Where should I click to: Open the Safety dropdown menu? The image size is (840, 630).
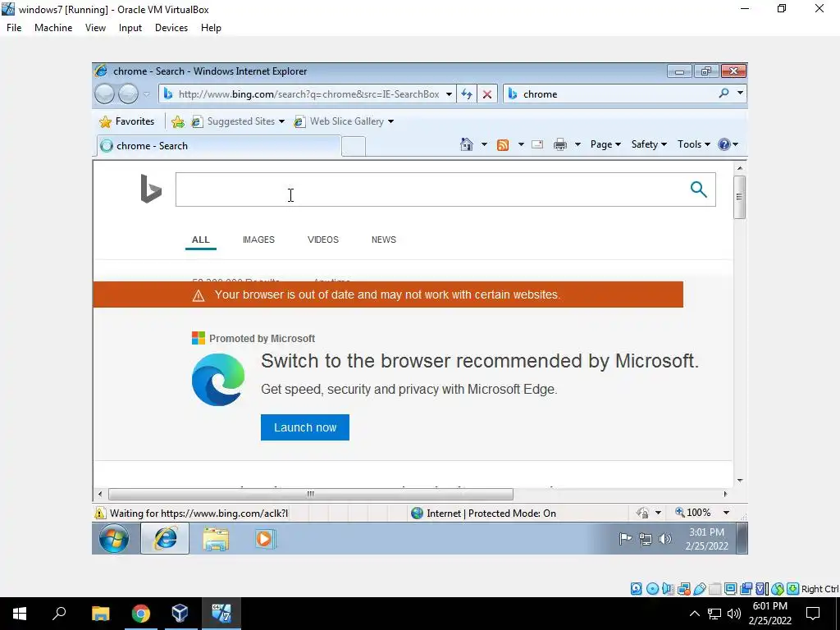649,144
